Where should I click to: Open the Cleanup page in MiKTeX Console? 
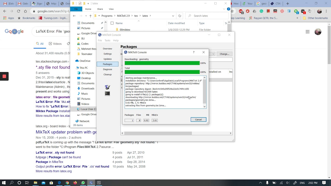[x=107, y=74]
